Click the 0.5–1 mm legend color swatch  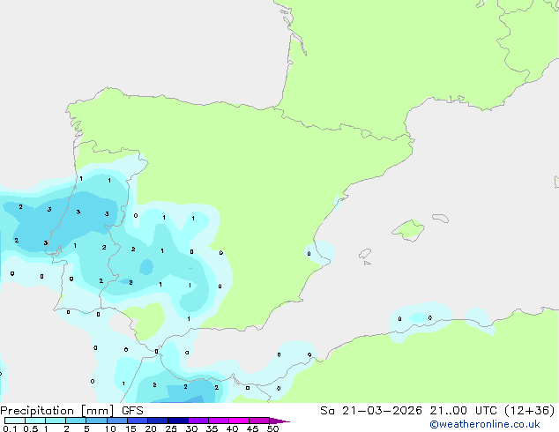[35, 421]
